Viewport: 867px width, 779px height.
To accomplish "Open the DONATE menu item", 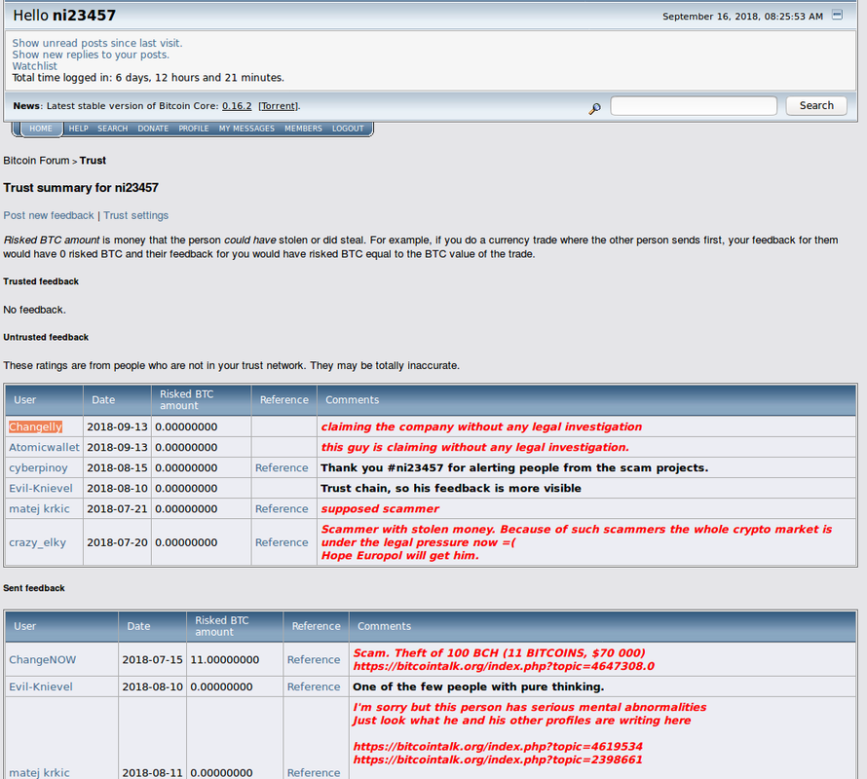I will 153,129.
